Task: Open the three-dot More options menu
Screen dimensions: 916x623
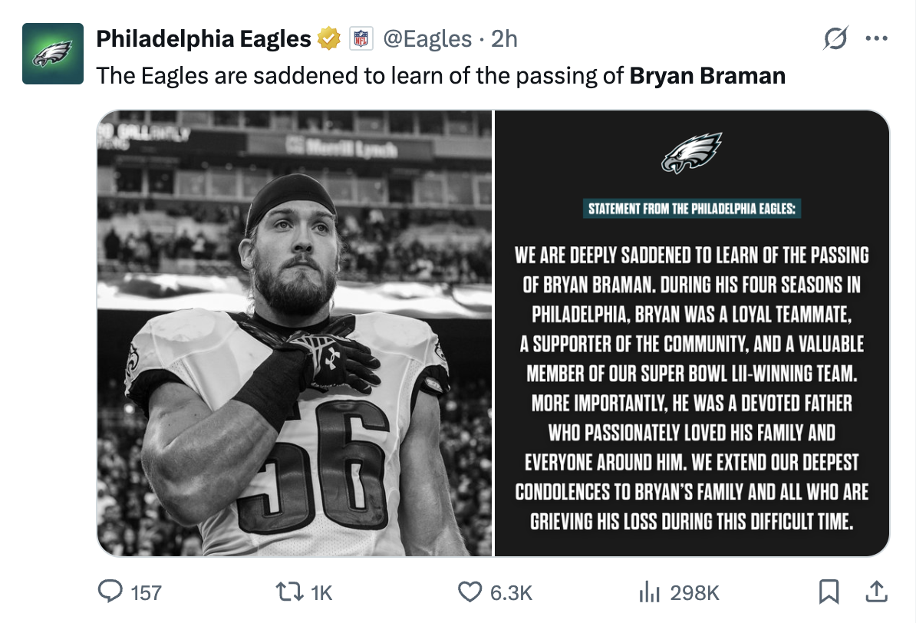Action: point(876,38)
